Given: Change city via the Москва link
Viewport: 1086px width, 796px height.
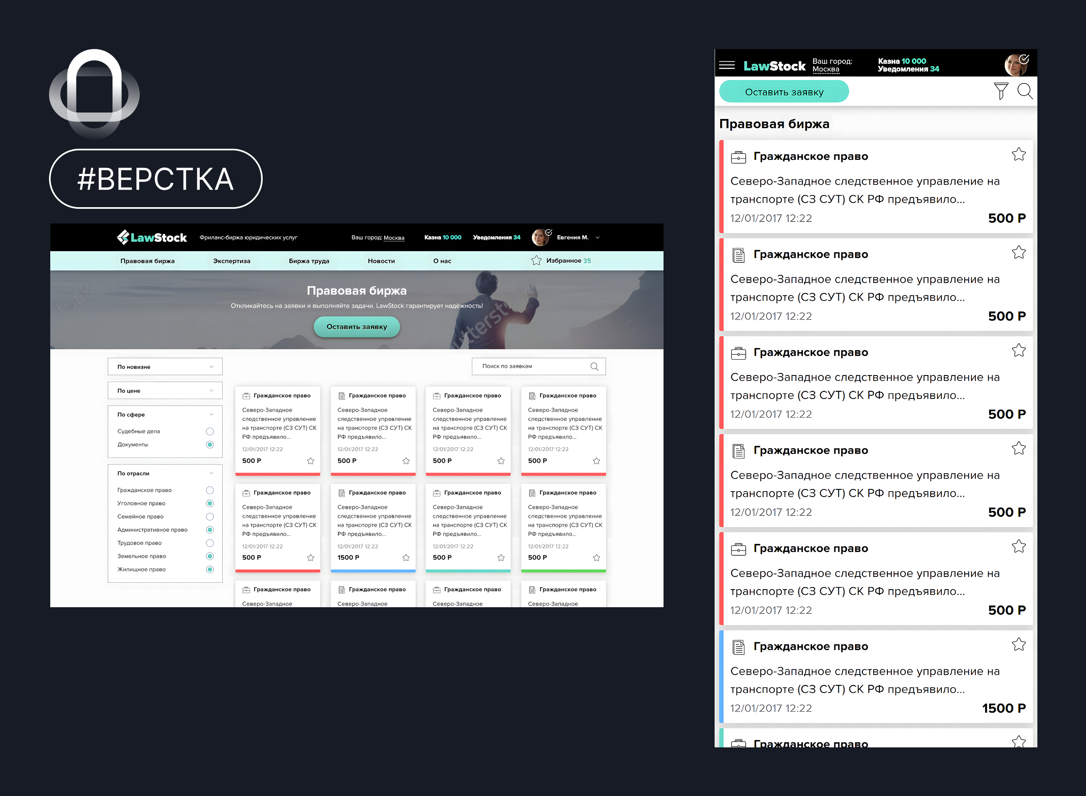Looking at the screenshot, I should click(x=393, y=238).
